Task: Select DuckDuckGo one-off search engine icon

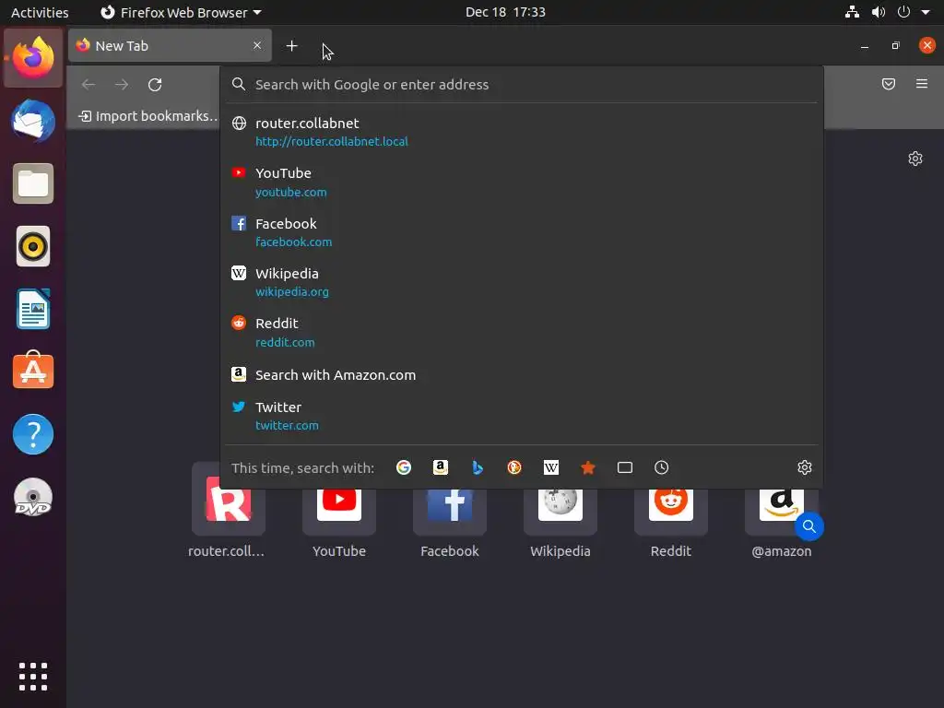Action: coord(514,467)
